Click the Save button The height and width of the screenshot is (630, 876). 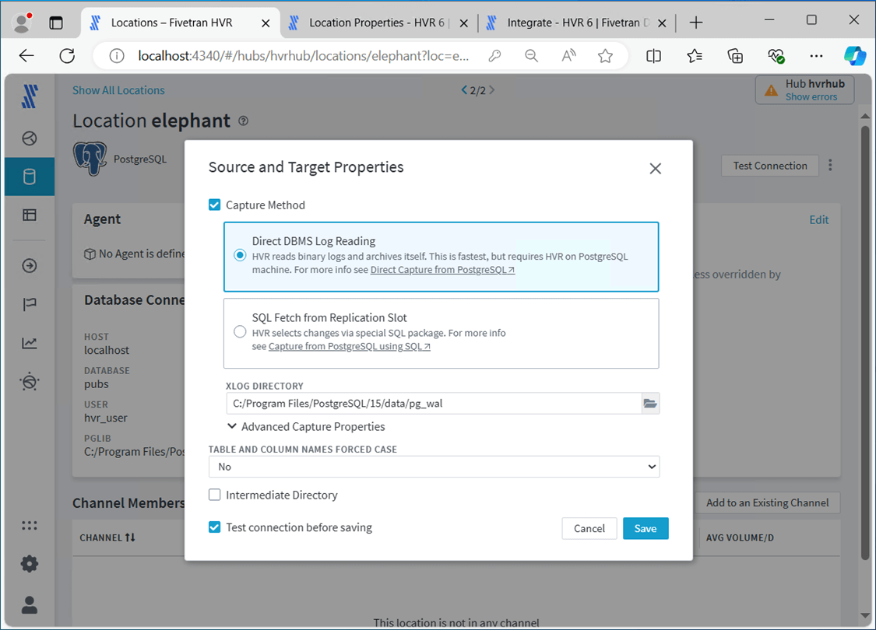645,528
